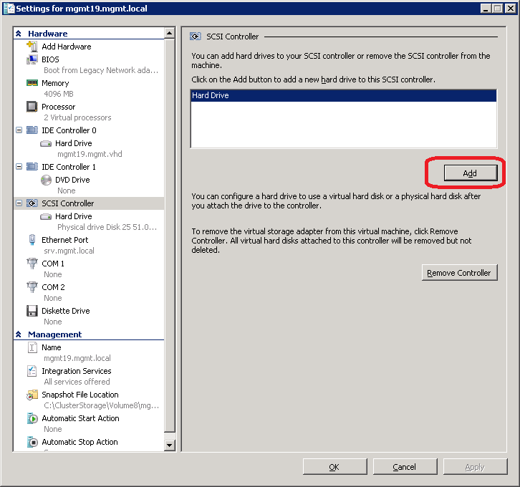
Task: Click the Memory chip icon
Action: coord(32,83)
